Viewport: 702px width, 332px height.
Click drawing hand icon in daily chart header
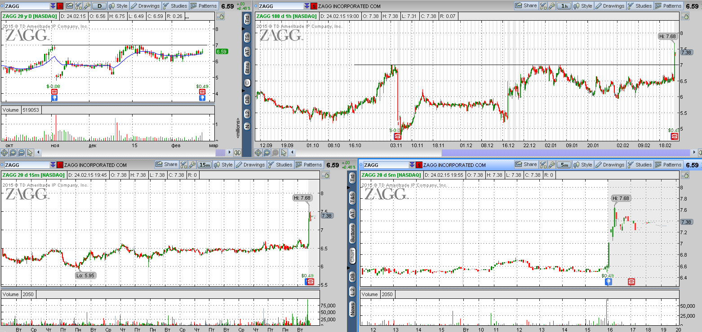220,16
